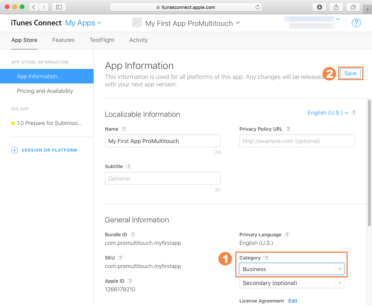Click the plus icon for Version or Platform

pyautogui.click(x=15, y=150)
